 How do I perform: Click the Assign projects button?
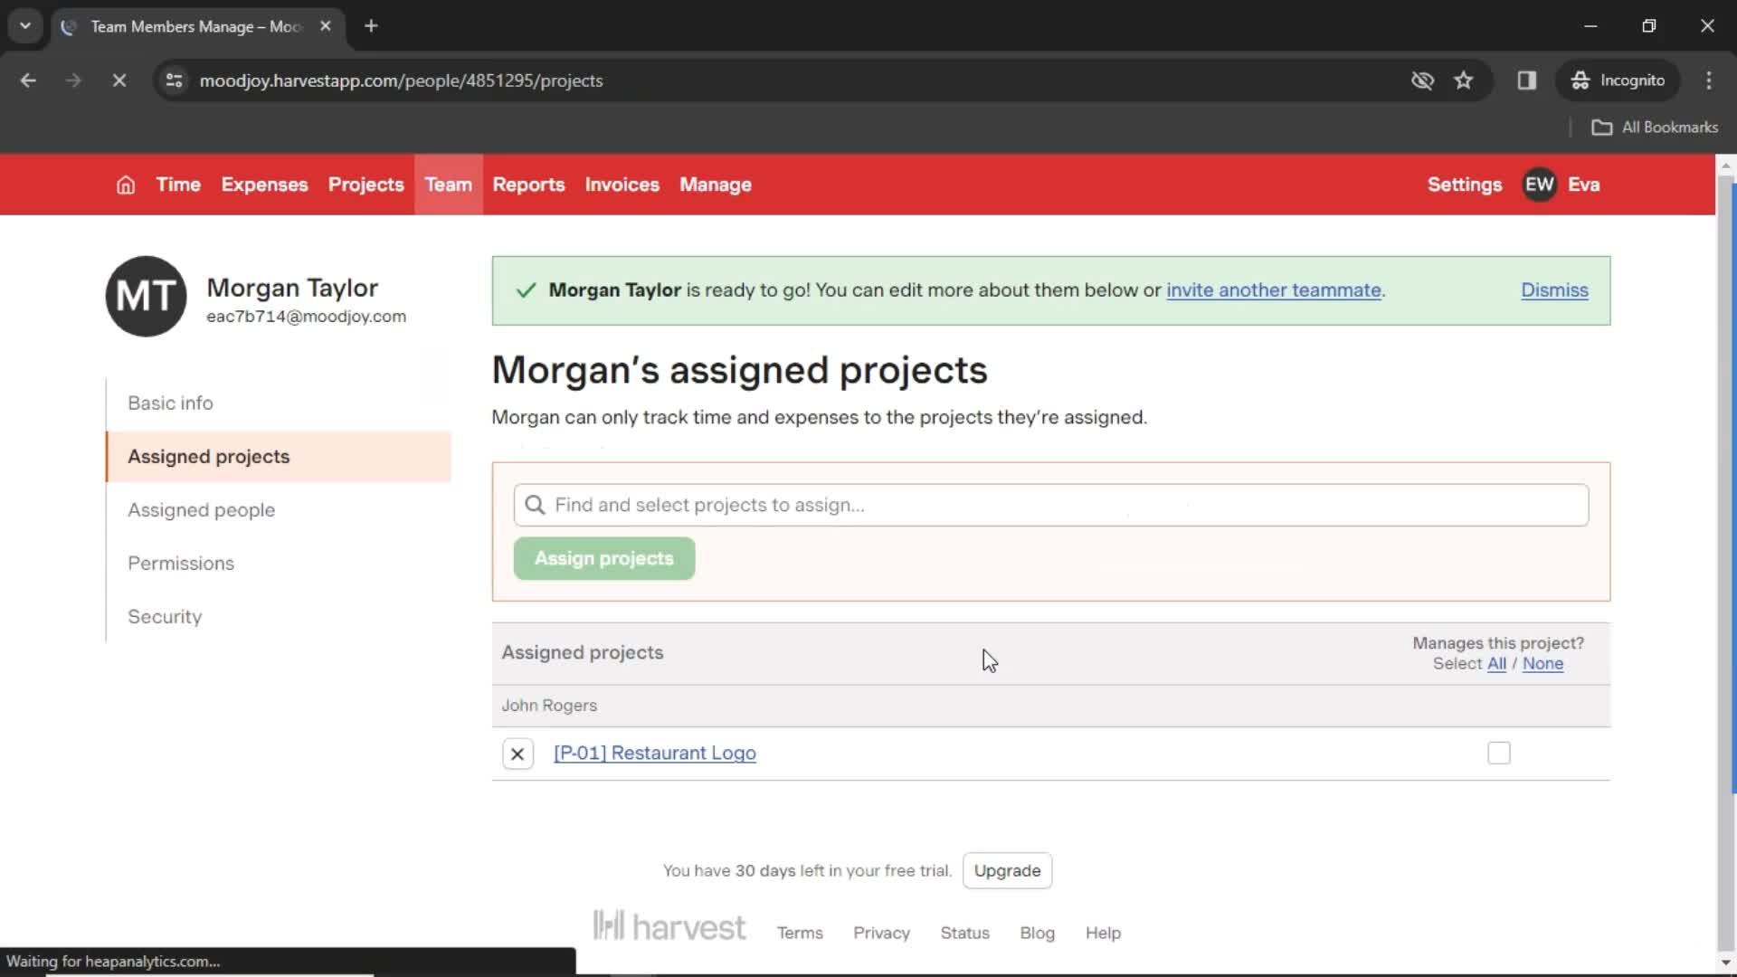[603, 558]
